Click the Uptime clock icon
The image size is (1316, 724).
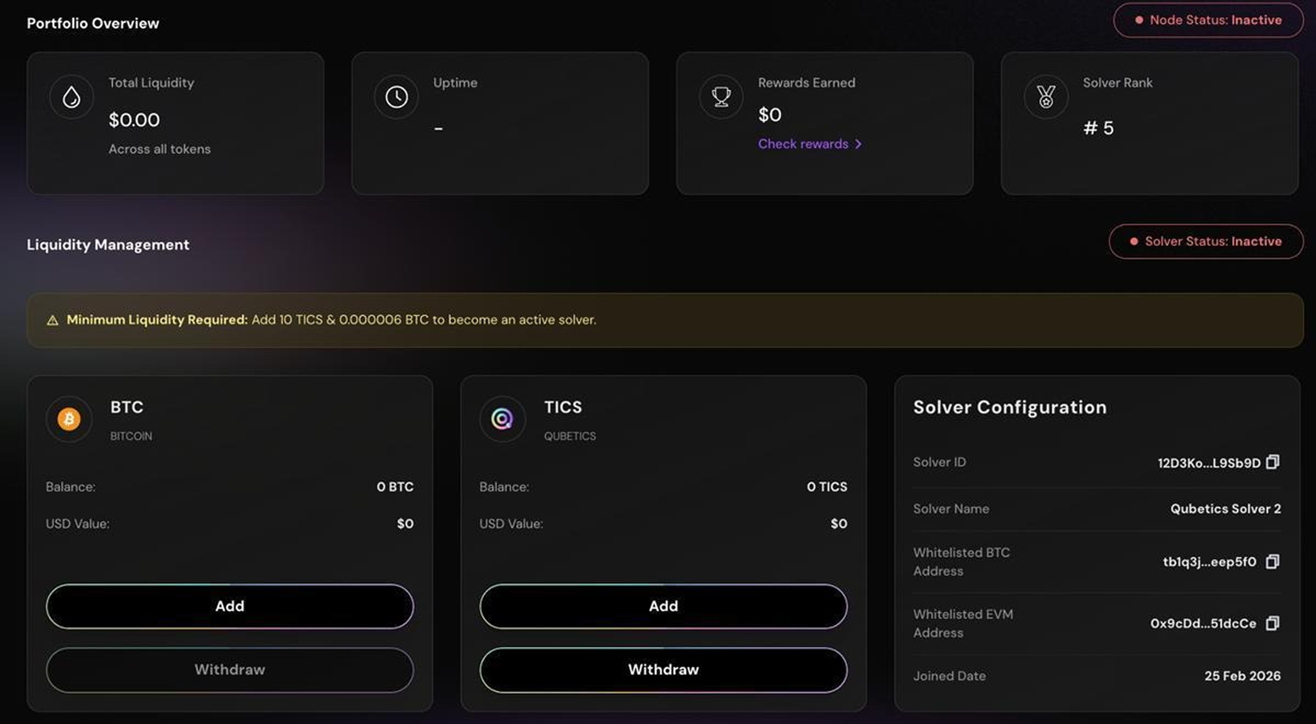click(x=396, y=97)
